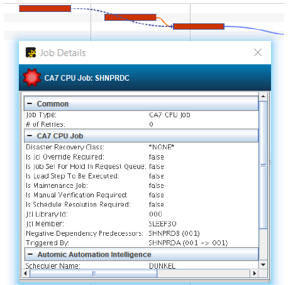288x285 pixels.
Task: Select the leftmost red job bar in the Gantt chart
Action: [45, 9]
